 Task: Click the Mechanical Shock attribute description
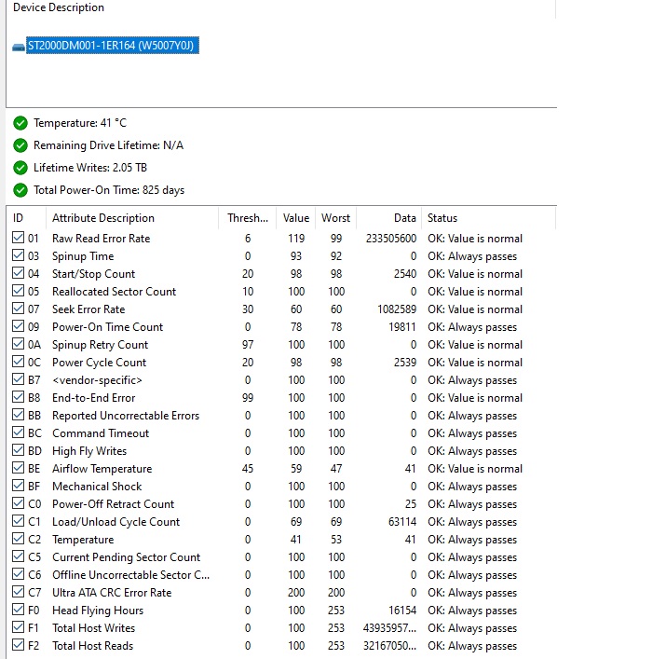click(97, 487)
